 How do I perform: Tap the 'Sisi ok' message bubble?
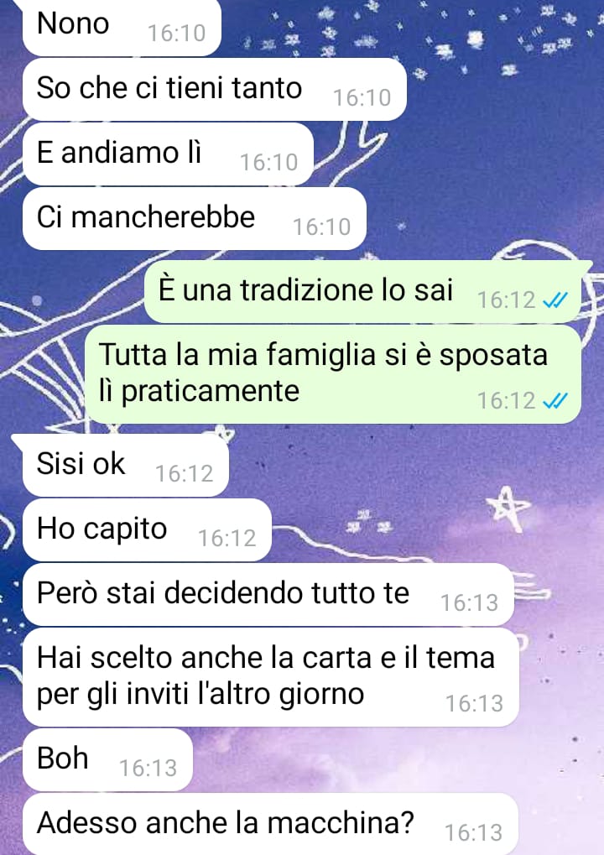click(125, 466)
